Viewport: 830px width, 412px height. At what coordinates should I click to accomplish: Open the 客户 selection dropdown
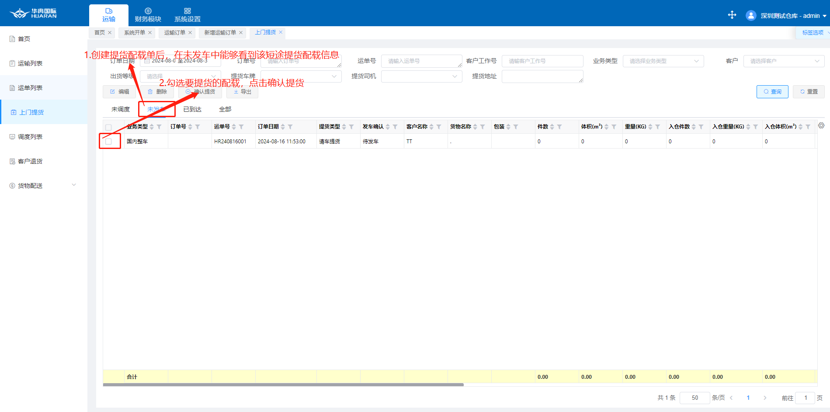pos(784,61)
